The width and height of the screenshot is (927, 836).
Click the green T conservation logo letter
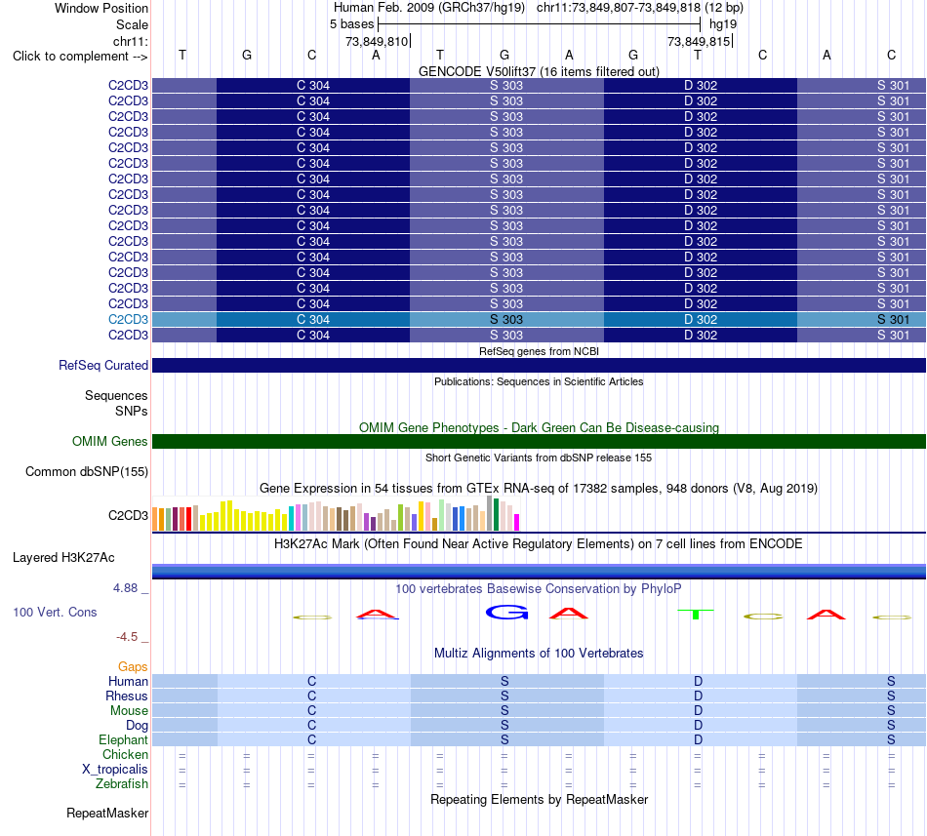pos(696,615)
